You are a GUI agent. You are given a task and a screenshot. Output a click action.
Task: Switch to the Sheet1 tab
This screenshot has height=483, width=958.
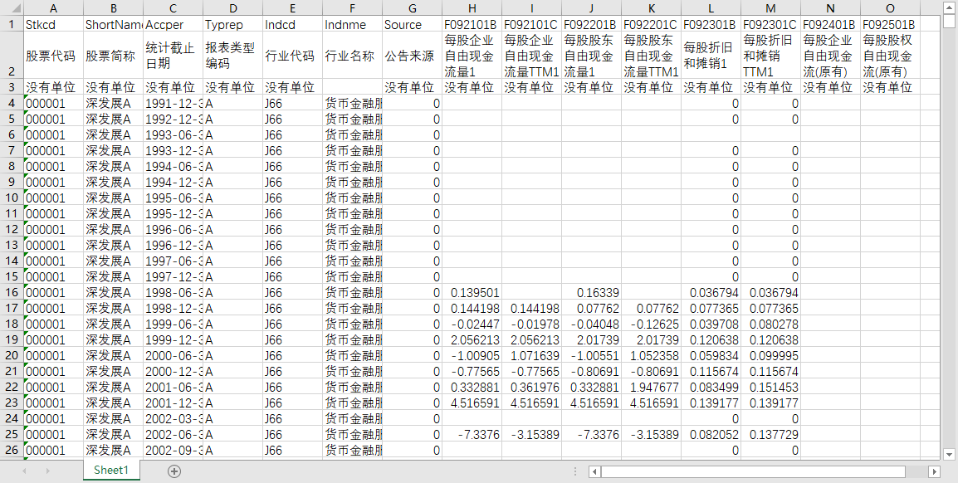click(x=111, y=471)
